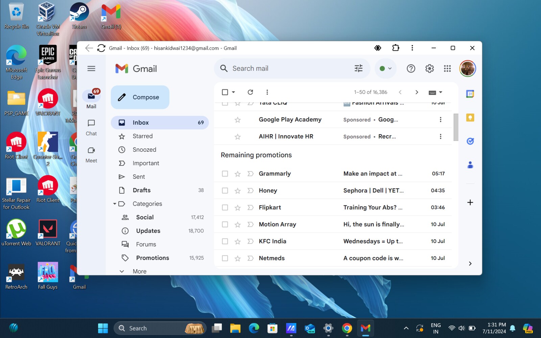Star the Grammarly email
The width and height of the screenshot is (541, 338).
tap(238, 173)
